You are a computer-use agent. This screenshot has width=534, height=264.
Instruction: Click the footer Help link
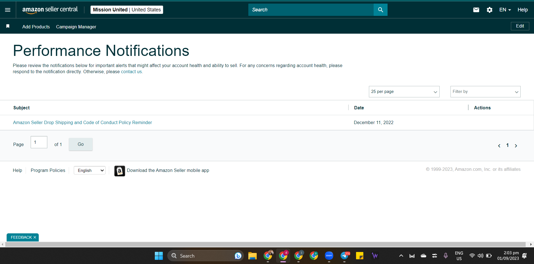[17, 171]
